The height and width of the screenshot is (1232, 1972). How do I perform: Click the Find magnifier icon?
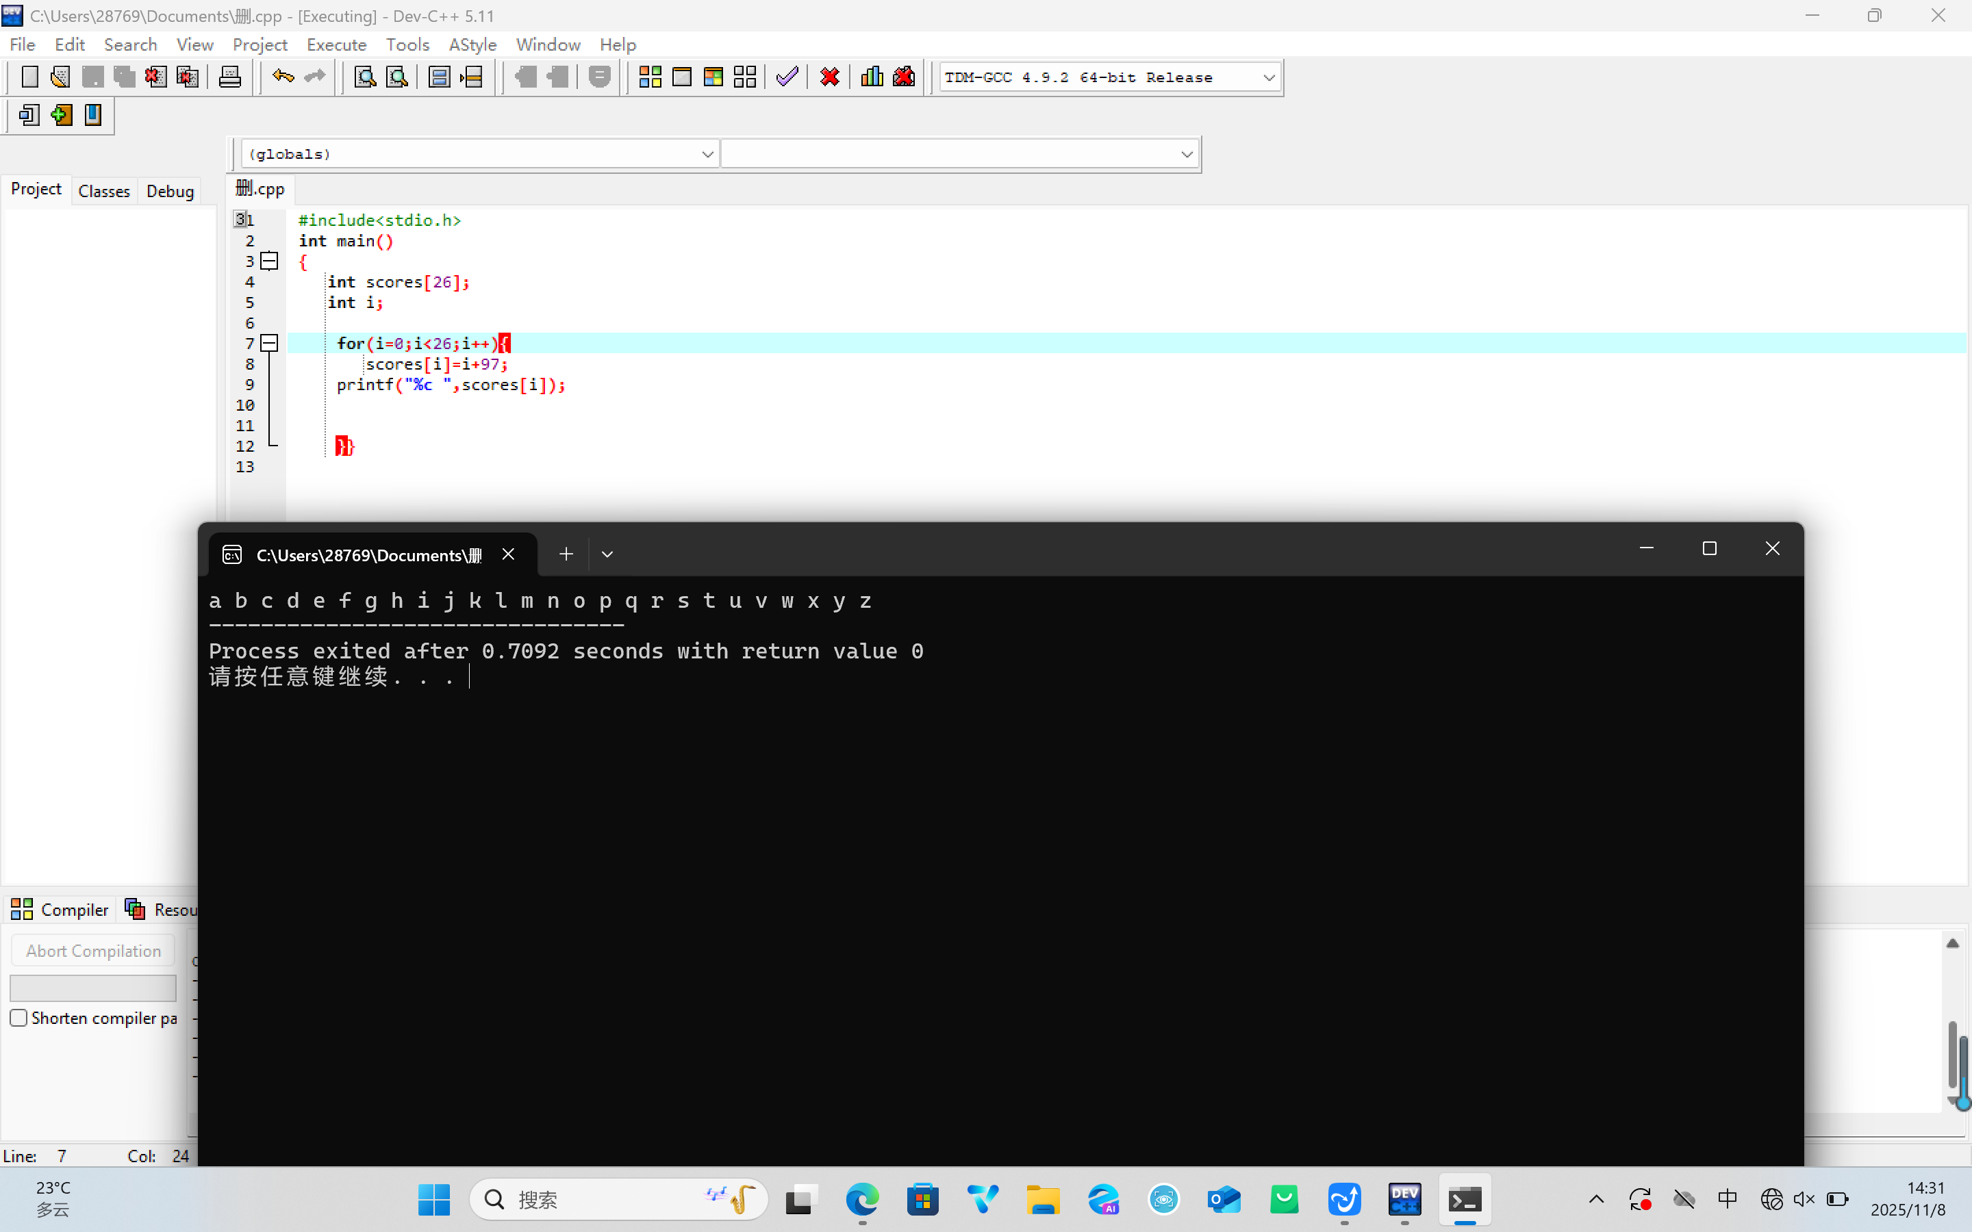point(365,77)
